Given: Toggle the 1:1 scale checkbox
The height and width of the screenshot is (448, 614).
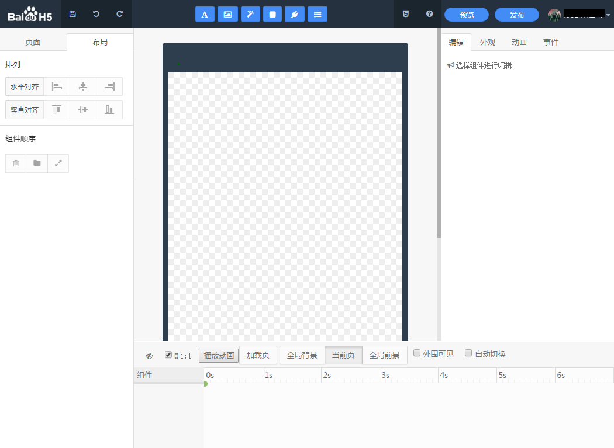Looking at the screenshot, I should [168, 355].
